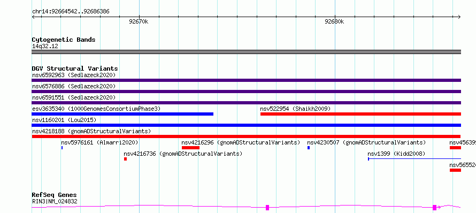Click the small blue marker of nsv4230507

309,148
